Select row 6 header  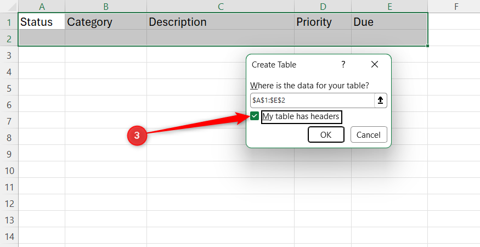[9, 104]
